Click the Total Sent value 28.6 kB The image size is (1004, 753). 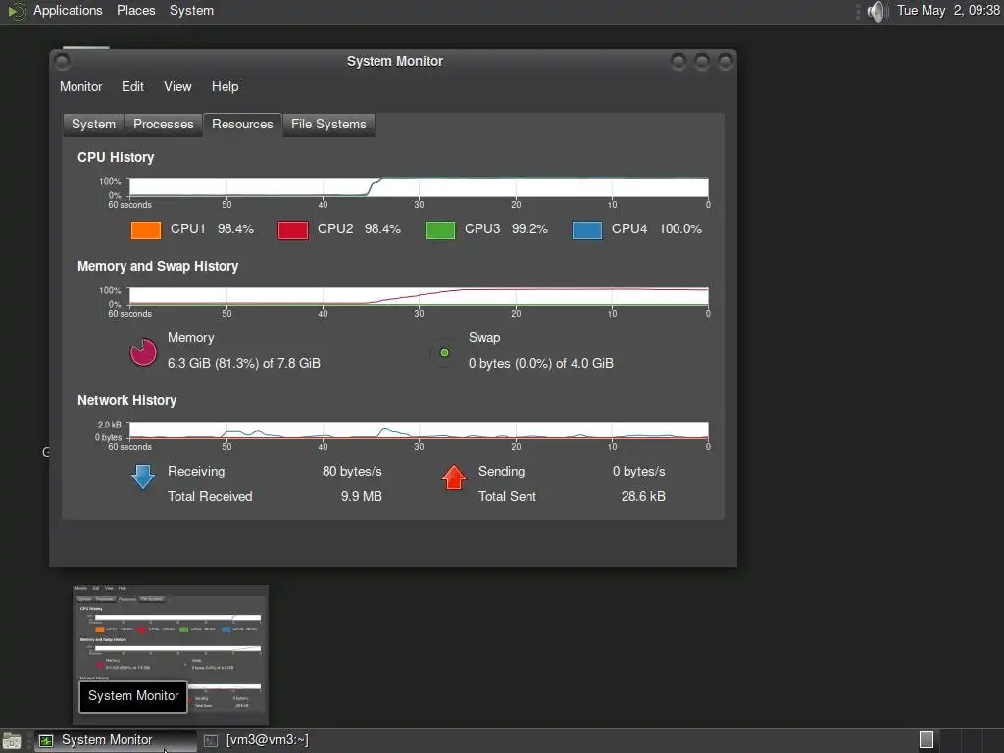(x=643, y=496)
